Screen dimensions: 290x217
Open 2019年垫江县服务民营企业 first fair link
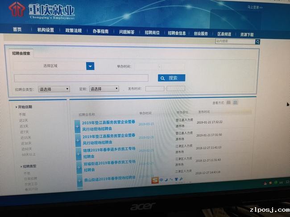coord(108,126)
